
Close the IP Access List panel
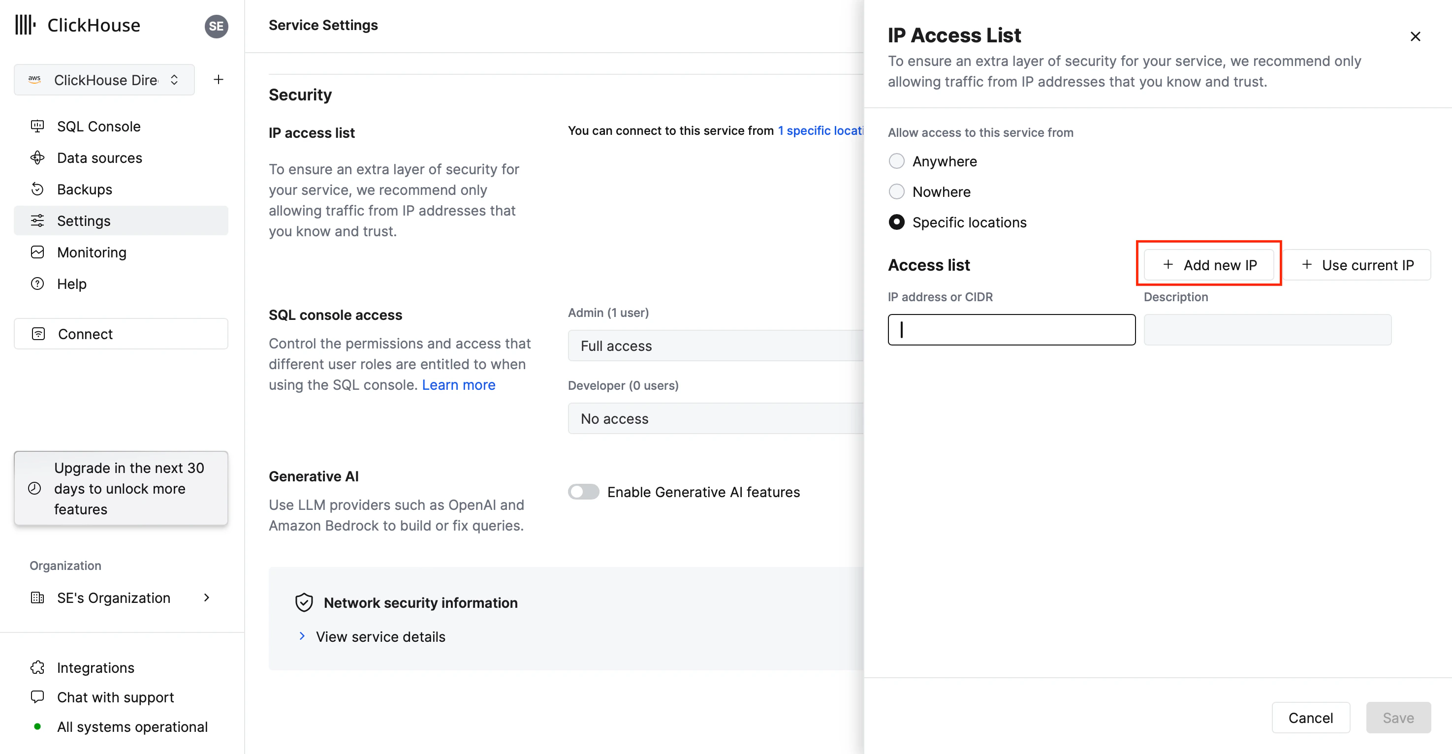pos(1415,36)
